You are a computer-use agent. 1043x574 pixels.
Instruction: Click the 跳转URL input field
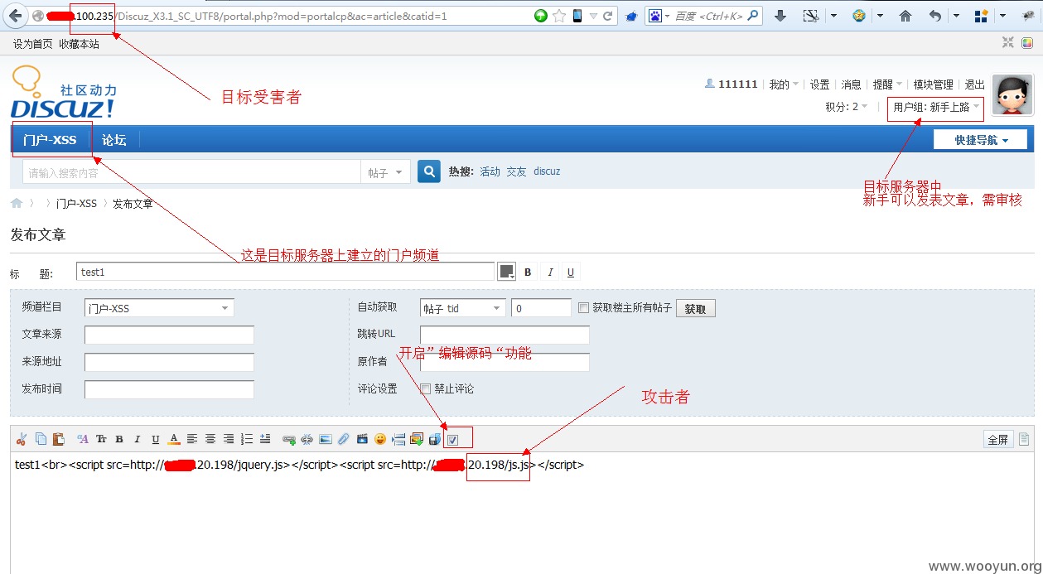point(505,335)
